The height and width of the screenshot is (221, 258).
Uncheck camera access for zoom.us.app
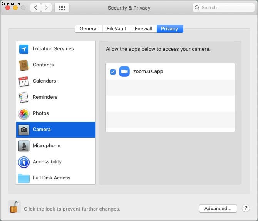click(113, 71)
